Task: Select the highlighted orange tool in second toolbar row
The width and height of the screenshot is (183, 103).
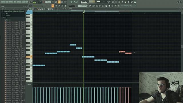Action: pos(53,6)
